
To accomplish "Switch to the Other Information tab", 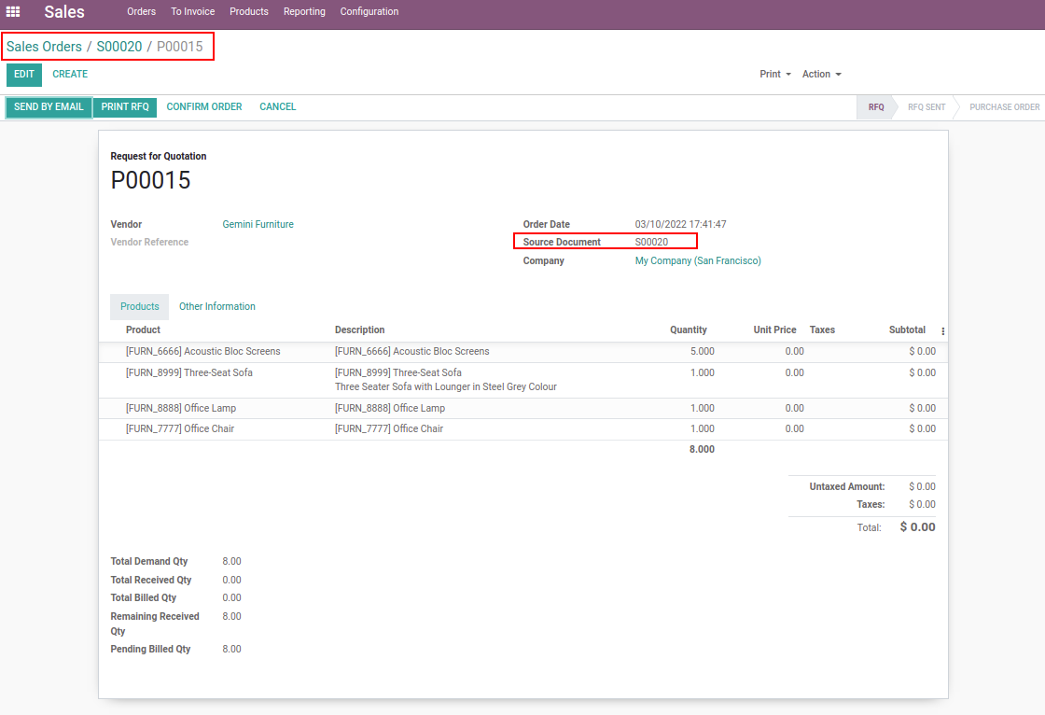I will tap(216, 307).
